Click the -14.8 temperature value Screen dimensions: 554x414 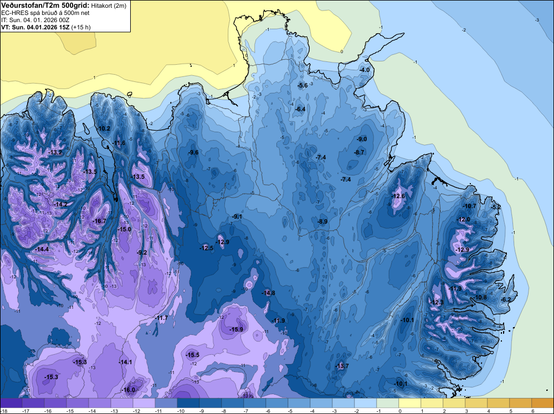coord(268,293)
